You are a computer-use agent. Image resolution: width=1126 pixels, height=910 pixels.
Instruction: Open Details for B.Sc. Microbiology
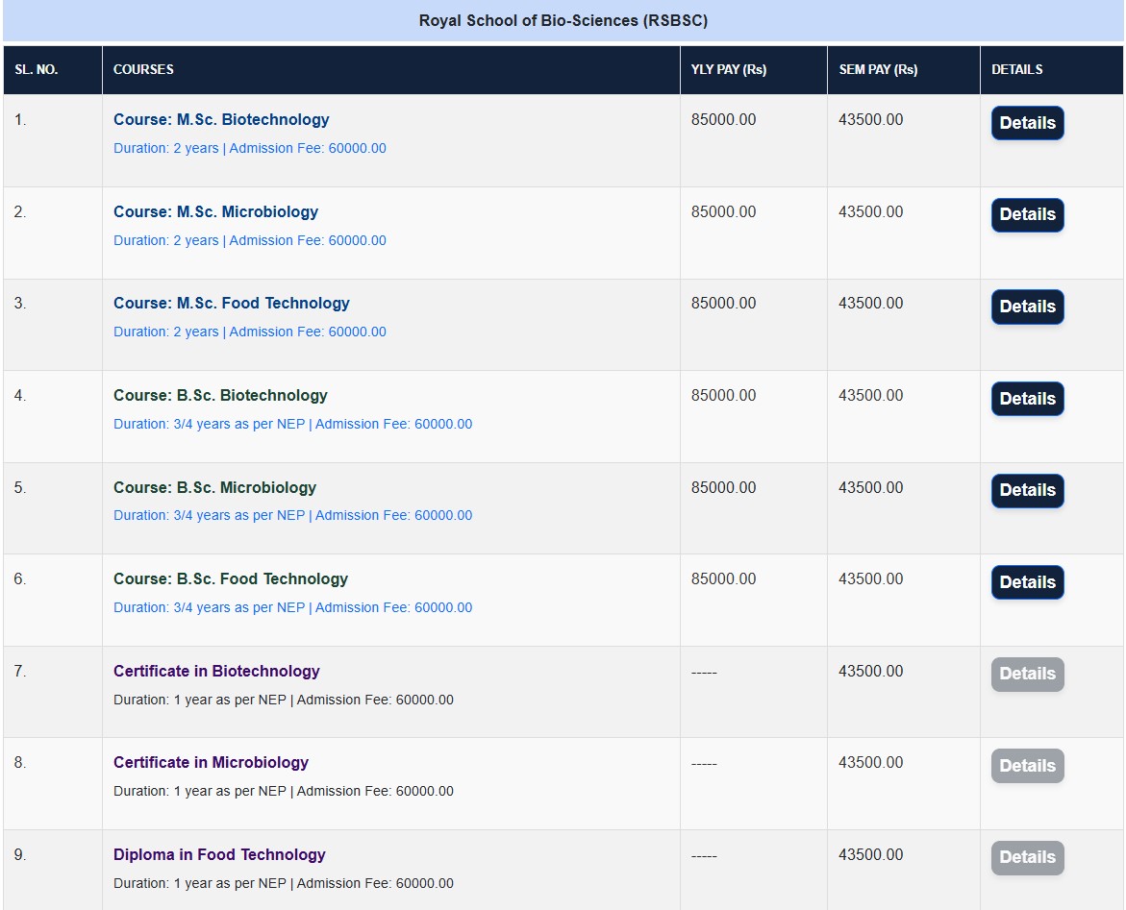pos(1027,490)
